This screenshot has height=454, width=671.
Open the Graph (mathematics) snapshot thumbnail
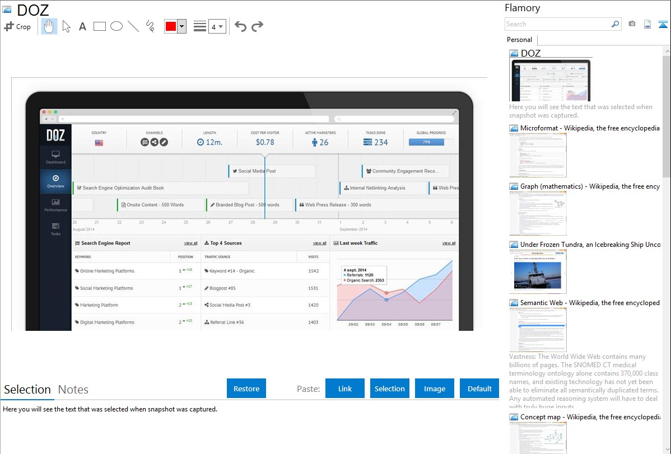[538, 213]
